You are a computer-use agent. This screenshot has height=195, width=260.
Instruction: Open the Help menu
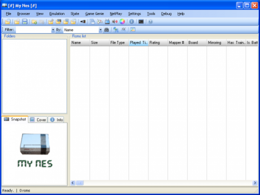(x=181, y=14)
